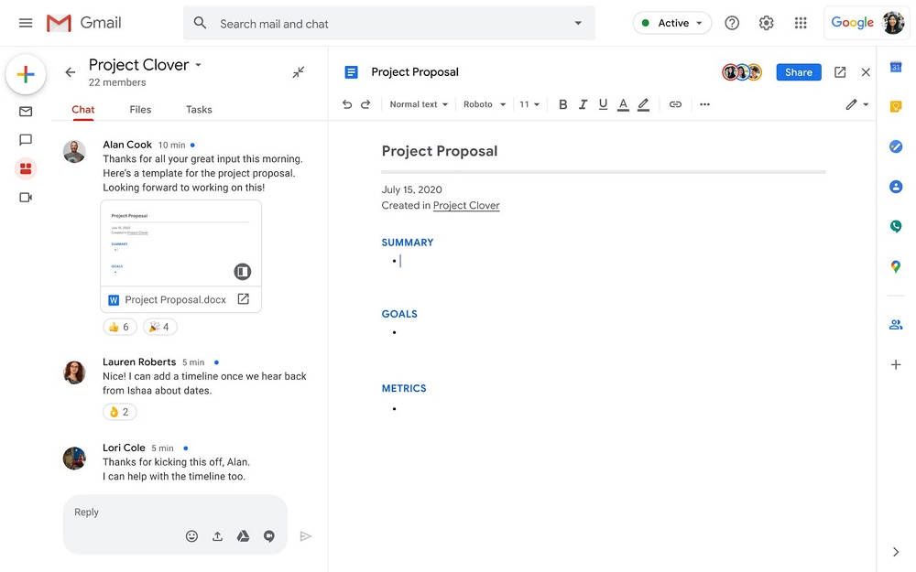Switch to the Chat tab

click(83, 110)
